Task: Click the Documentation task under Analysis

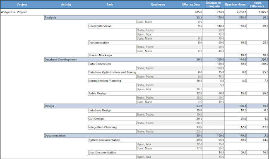Action: coord(99,43)
